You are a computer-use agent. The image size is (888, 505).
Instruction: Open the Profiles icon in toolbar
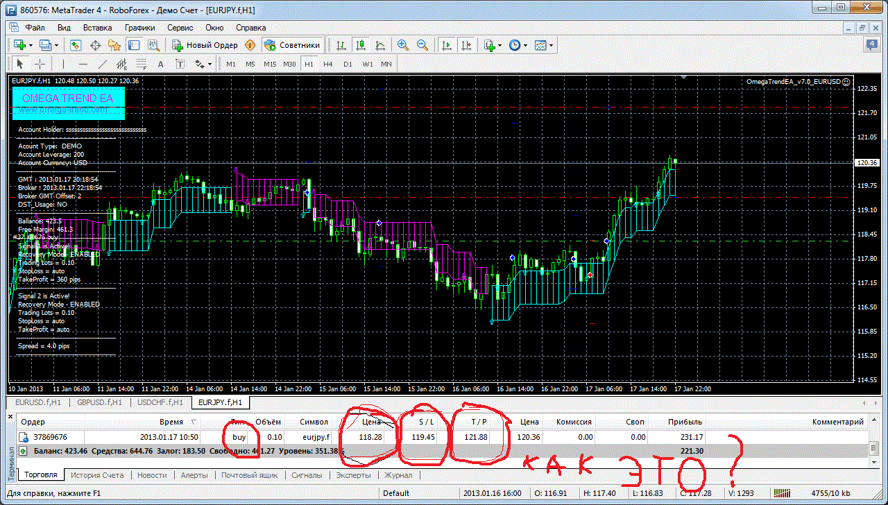coord(46,45)
